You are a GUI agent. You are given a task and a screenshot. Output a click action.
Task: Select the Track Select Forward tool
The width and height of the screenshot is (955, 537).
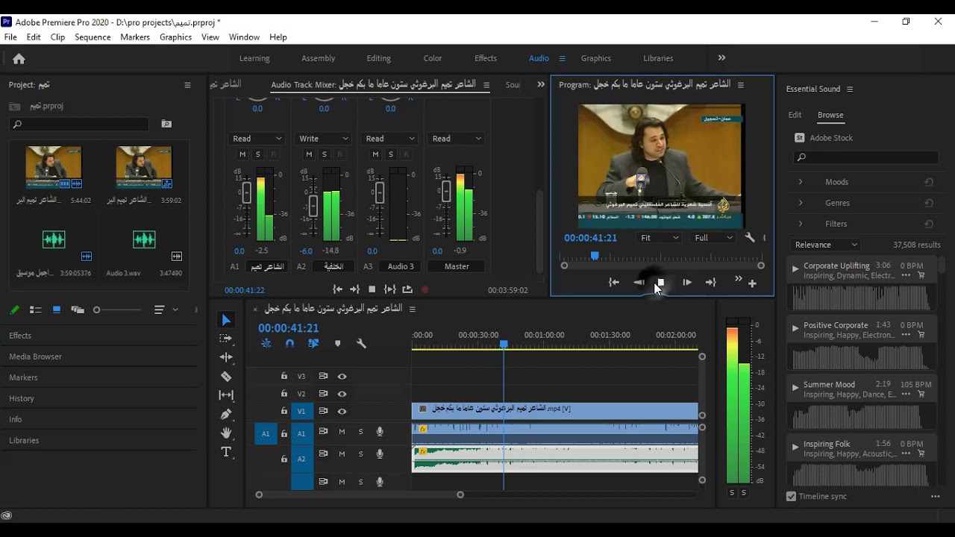226,339
